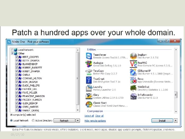Click the CARLA computer icon
This screenshot has width=185, height=139.
(x=20, y=75)
